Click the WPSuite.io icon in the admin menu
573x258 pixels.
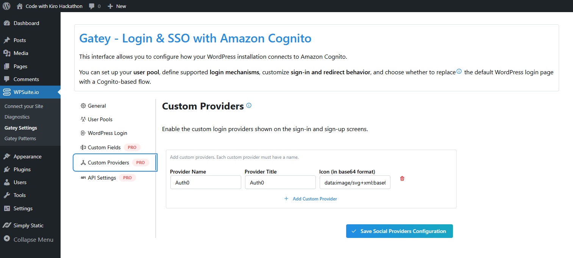[7, 92]
